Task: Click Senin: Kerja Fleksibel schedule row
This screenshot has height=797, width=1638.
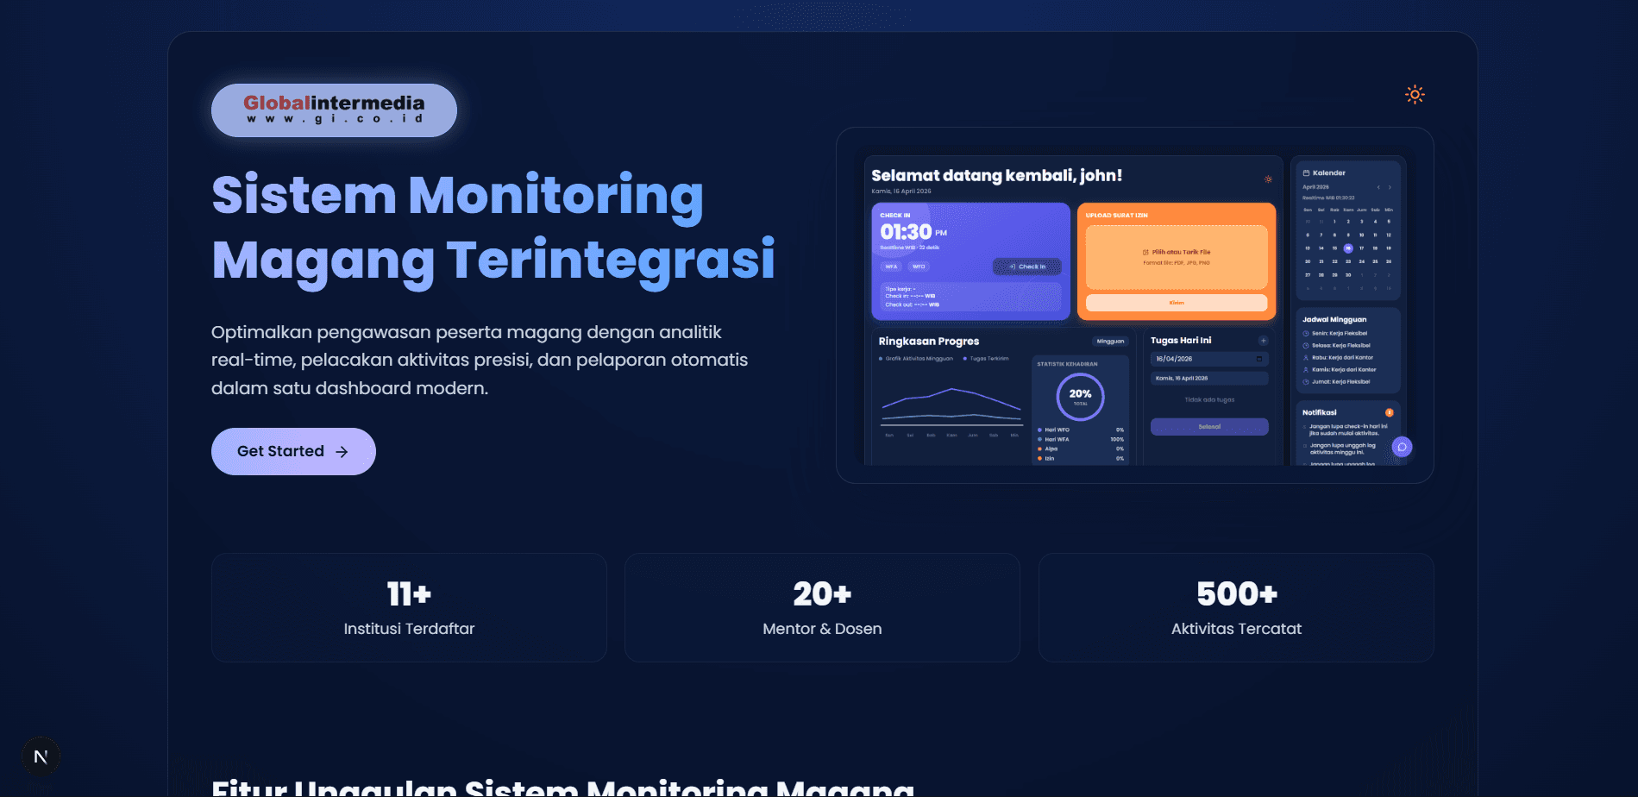Action: 1334,333
